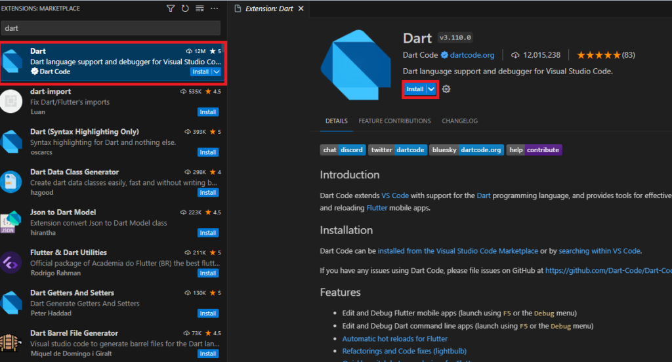The height and width of the screenshot is (362, 672).
Task: Install Dart from the marketplace list row
Action: click(x=201, y=71)
